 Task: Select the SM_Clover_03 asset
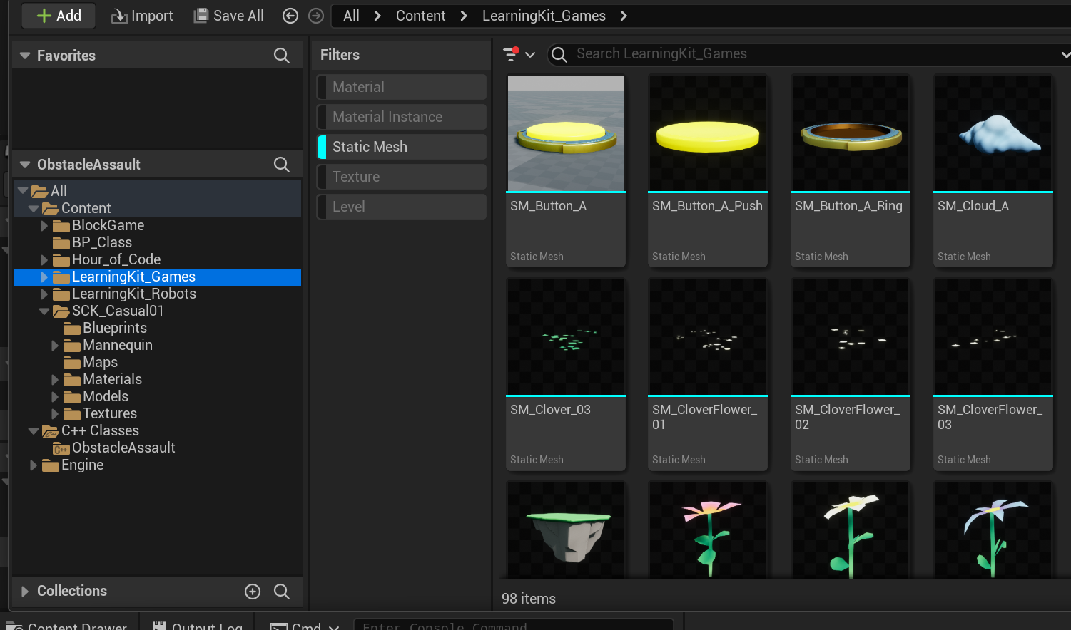(x=566, y=374)
